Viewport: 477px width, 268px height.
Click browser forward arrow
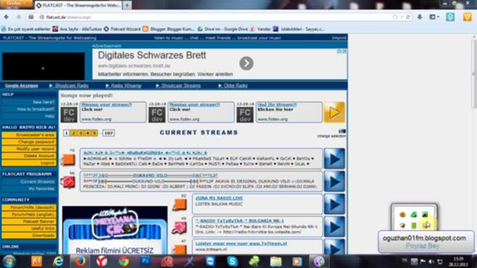pyautogui.click(x=18, y=17)
